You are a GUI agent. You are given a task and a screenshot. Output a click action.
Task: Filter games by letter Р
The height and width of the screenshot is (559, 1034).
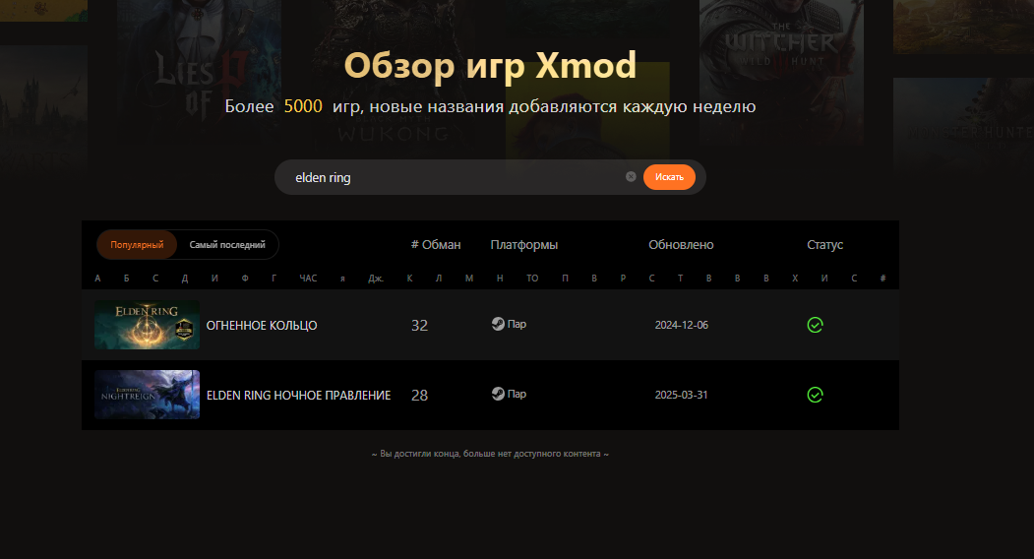(x=623, y=279)
